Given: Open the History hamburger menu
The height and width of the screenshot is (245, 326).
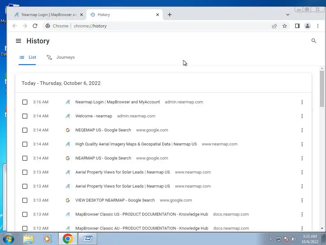Looking at the screenshot, I should [x=18, y=41].
